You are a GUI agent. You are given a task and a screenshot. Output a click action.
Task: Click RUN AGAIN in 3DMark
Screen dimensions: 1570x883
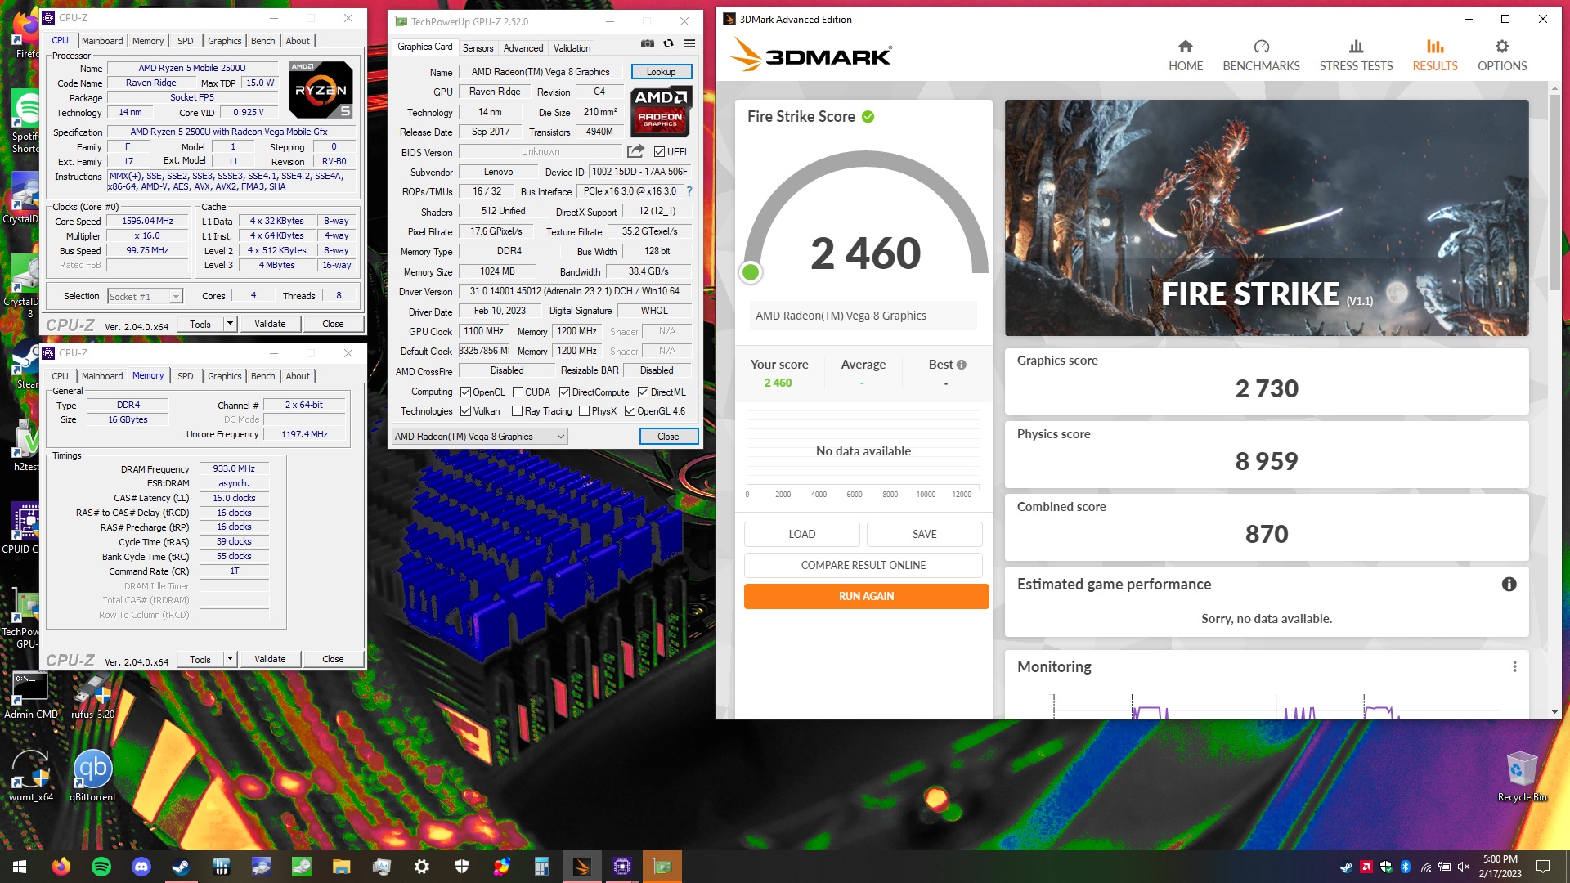tap(866, 596)
